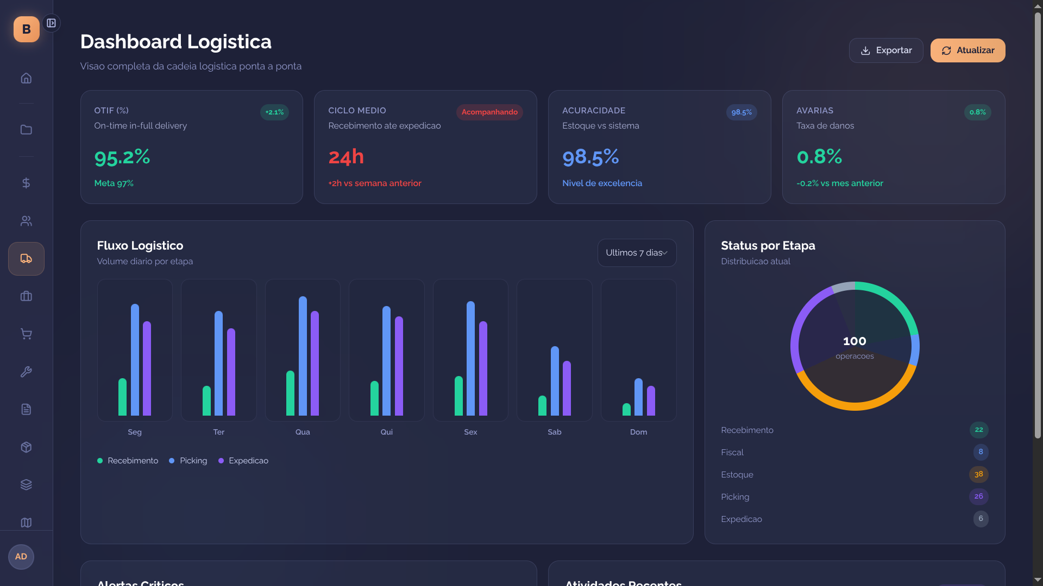The height and width of the screenshot is (586, 1043).
Task: Click the page vertical scrollbar
Action: tap(1038, 225)
